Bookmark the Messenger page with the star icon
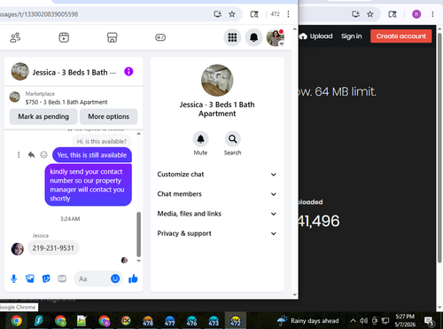 tap(232, 14)
